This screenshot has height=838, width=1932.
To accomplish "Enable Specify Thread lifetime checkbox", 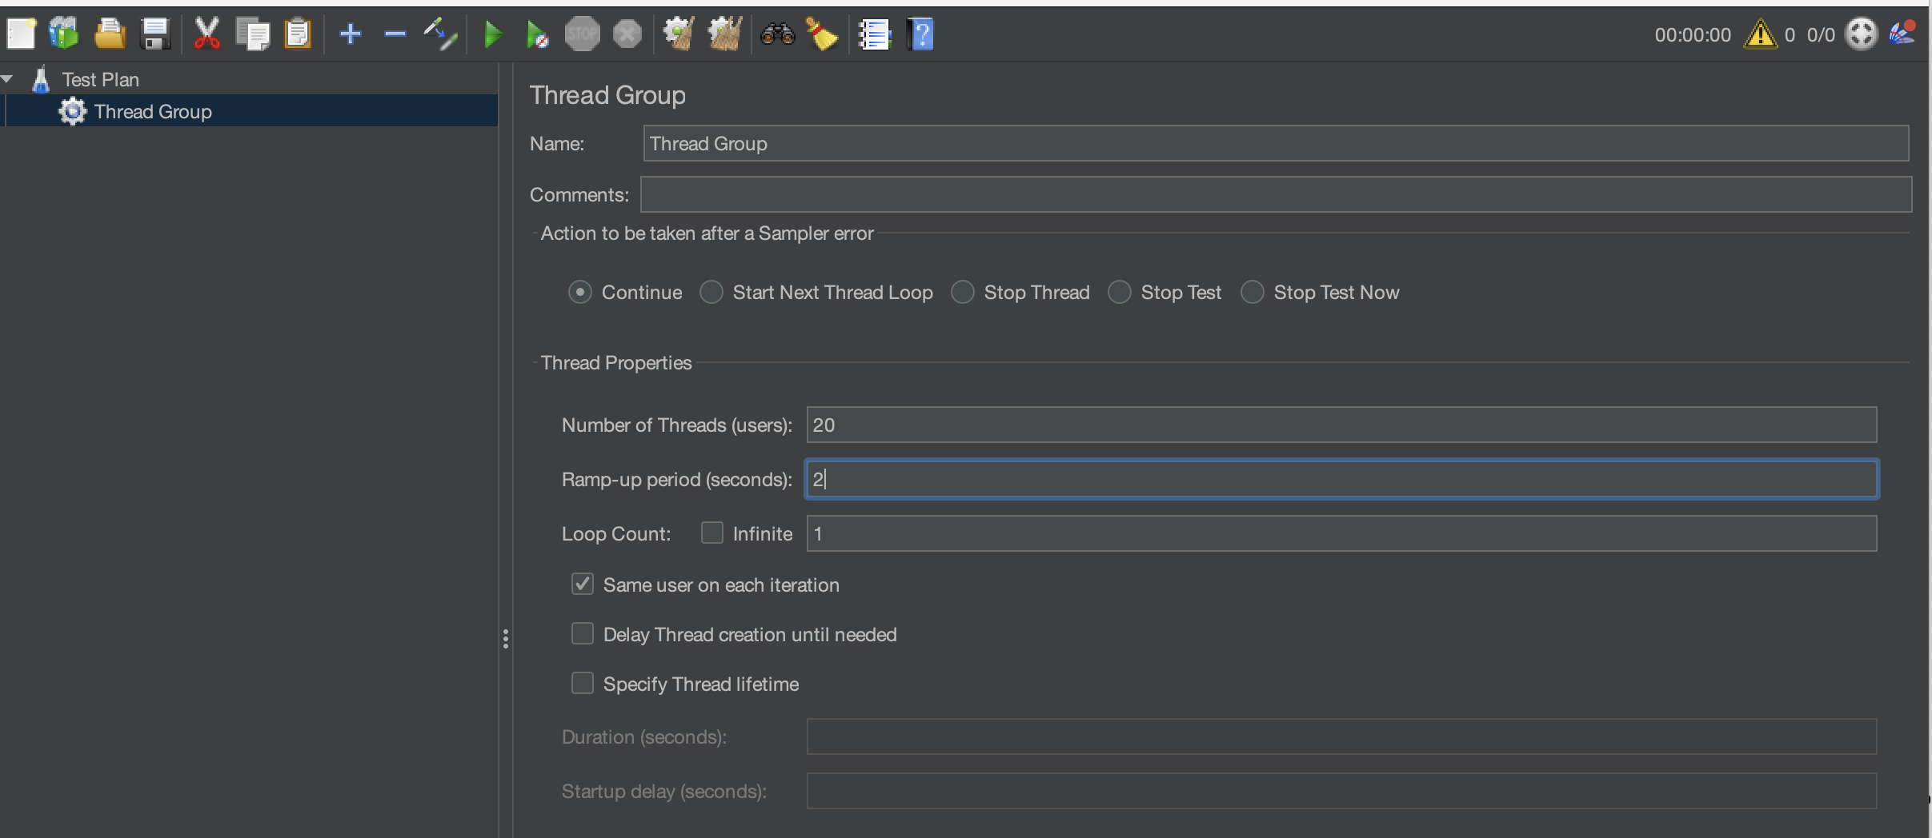I will click(583, 684).
